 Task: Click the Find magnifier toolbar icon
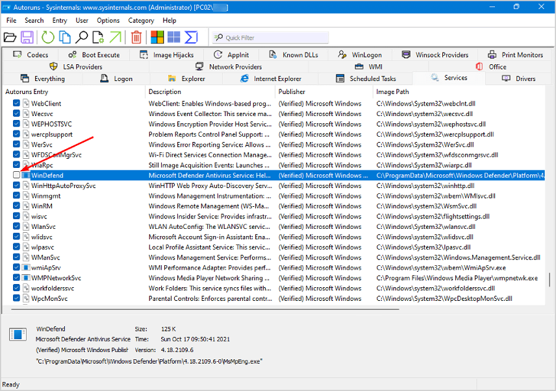[82, 37]
